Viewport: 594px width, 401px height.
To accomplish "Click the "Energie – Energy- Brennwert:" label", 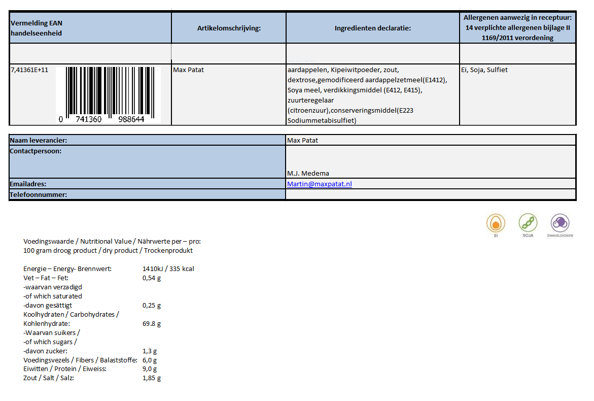I will pyautogui.click(x=67, y=269).
